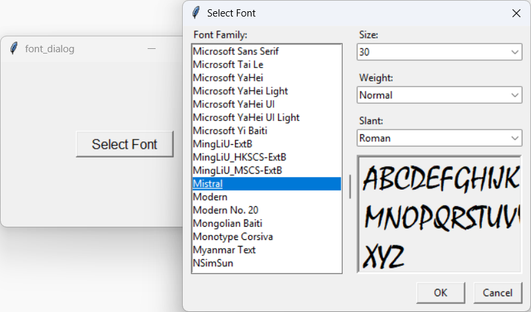The image size is (531, 312).
Task: Select Microsoft Yi Baiti font
Action: click(x=267, y=130)
